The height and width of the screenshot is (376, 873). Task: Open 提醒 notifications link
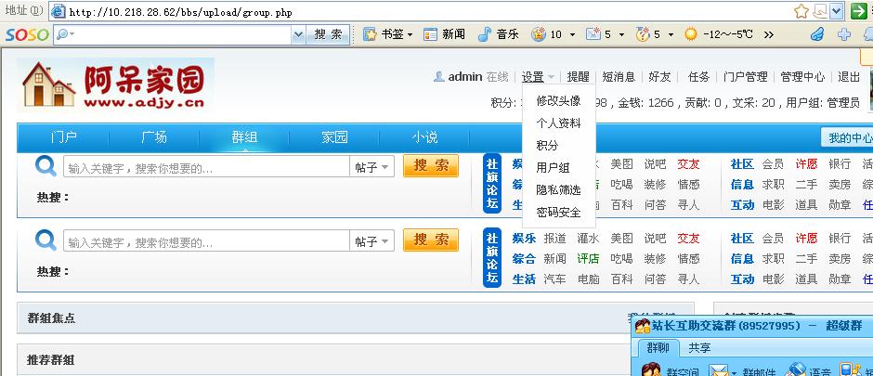578,77
